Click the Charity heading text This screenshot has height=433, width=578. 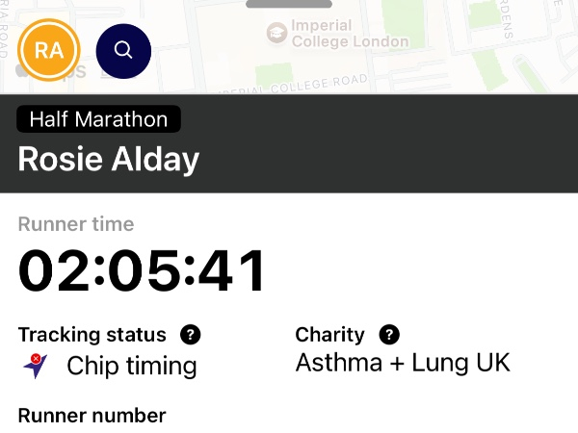[x=329, y=335]
